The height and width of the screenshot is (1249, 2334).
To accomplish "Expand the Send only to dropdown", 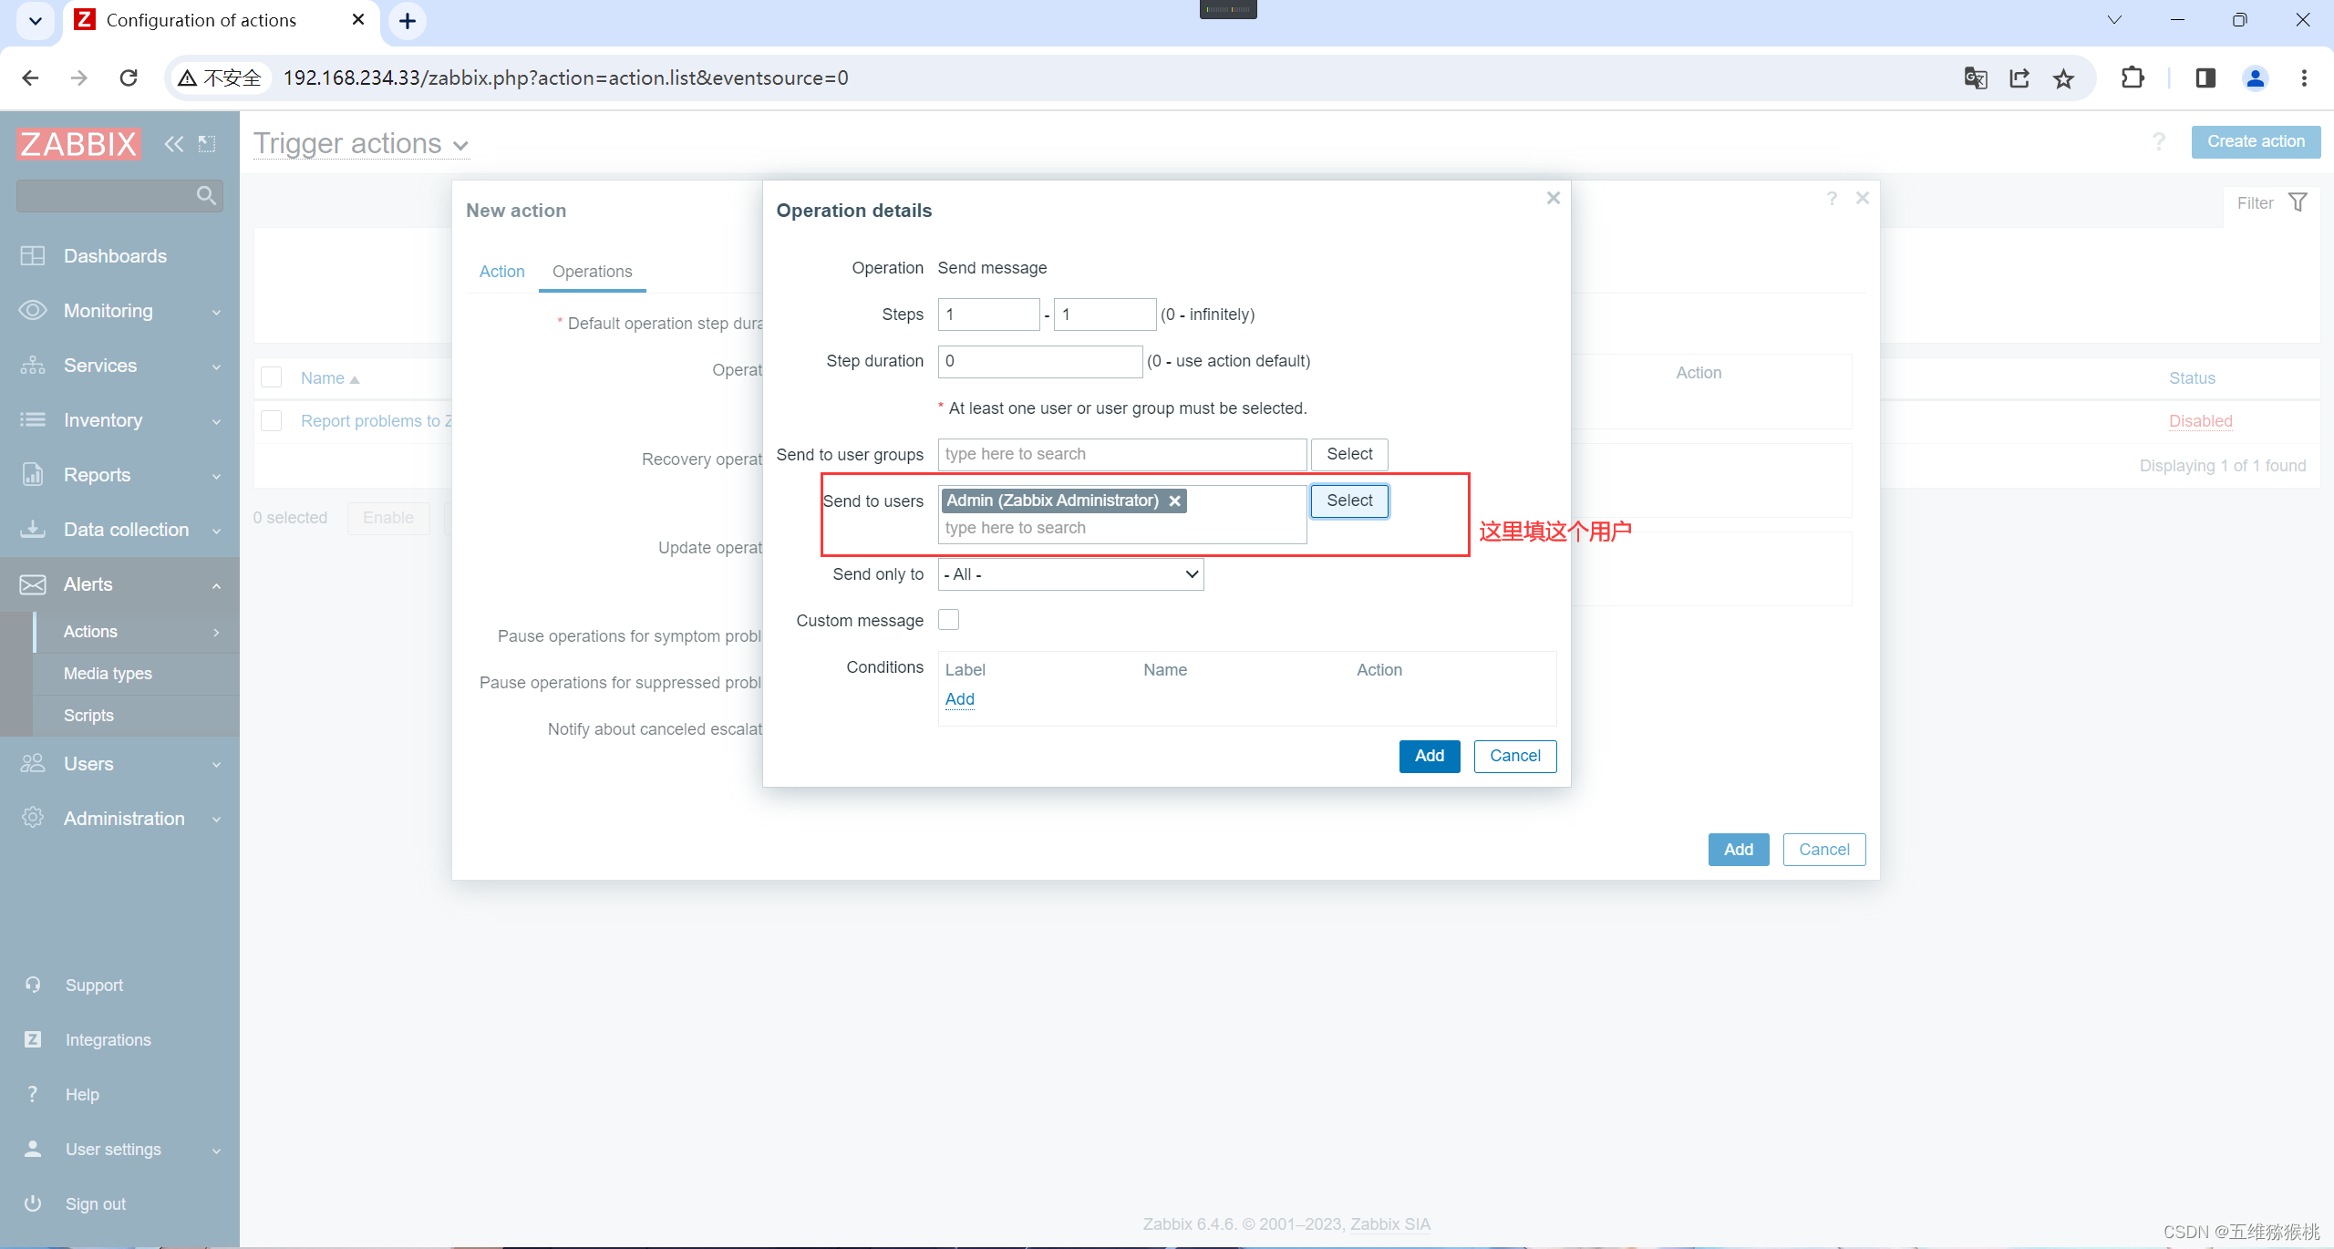I will [x=1069, y=573].
